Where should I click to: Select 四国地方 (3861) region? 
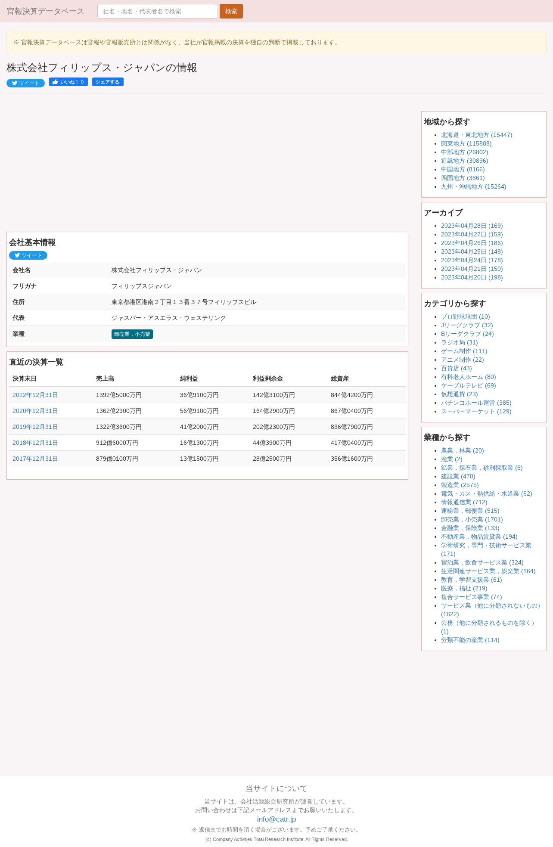[463, 178]
